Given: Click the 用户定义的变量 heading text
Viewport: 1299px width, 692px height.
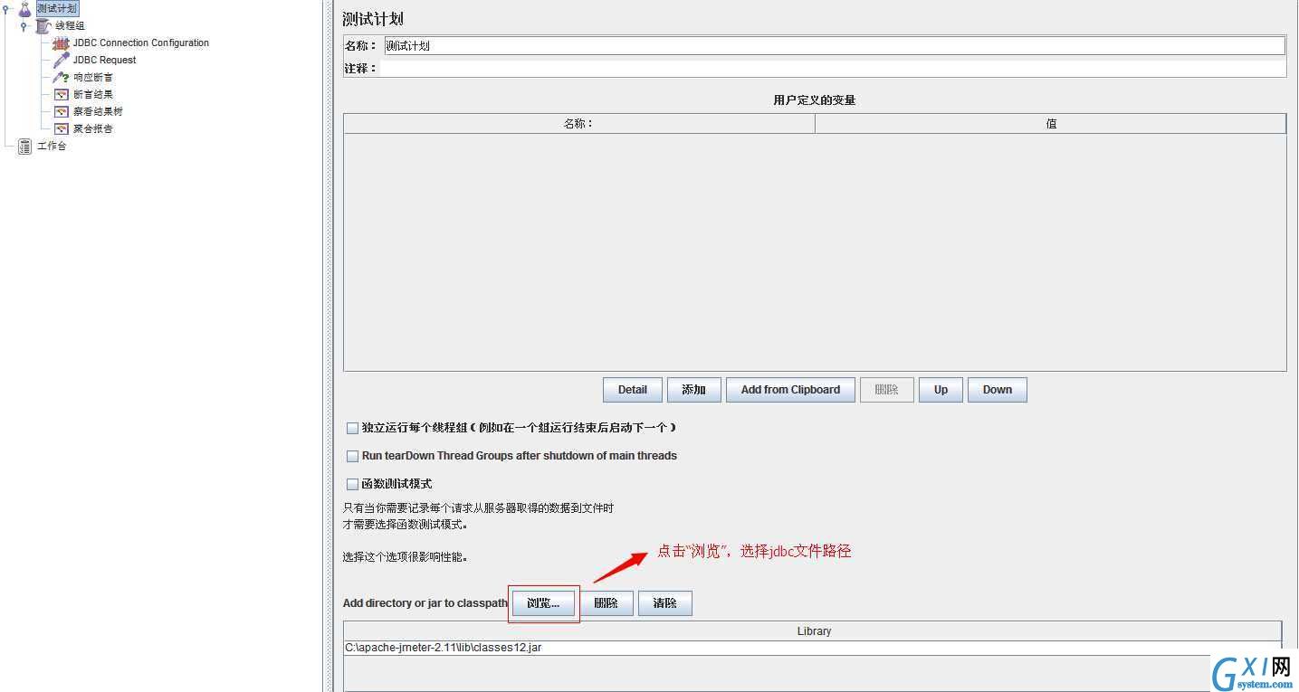Looking at the screenshot, I should click(814, 100).
